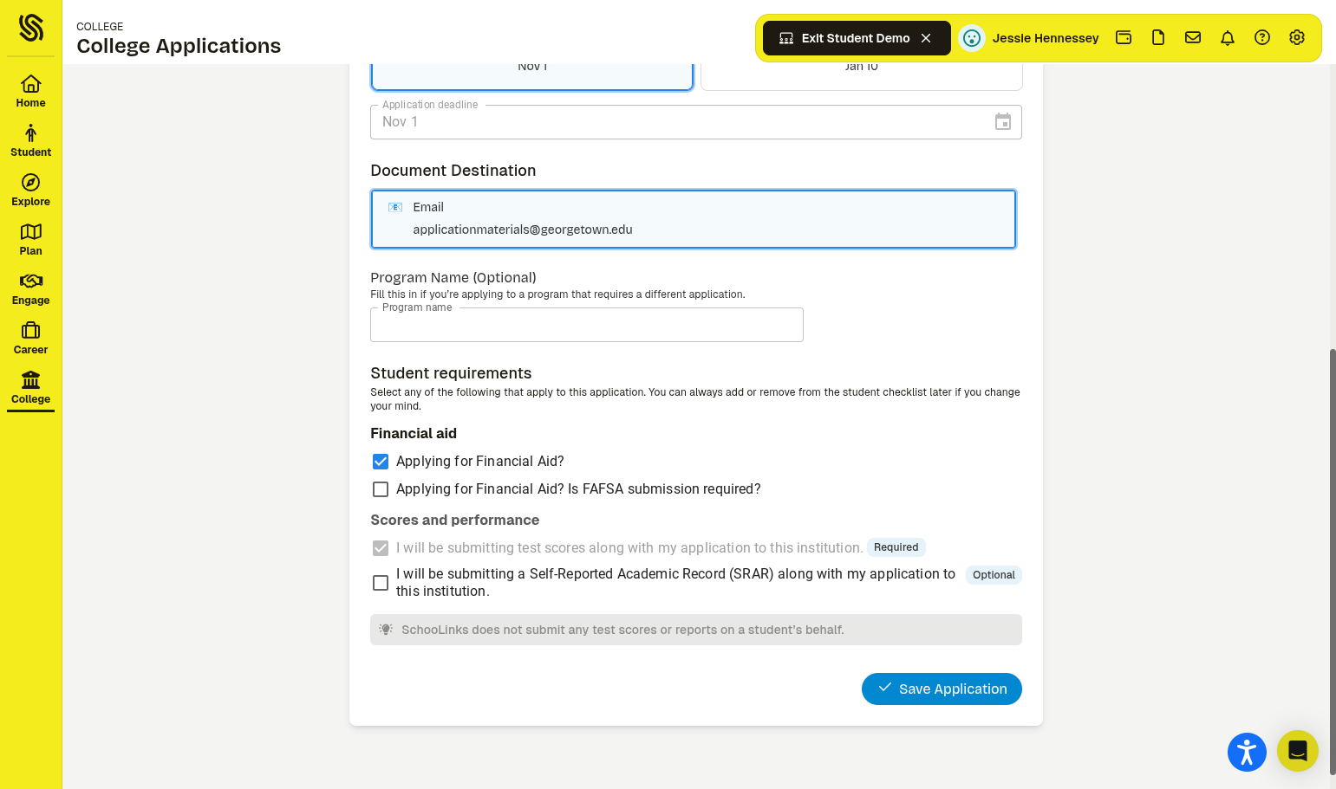Click the SchooLinks logo
The image size is (1336, 789).
pyautogui.click(x=31, y=28)
